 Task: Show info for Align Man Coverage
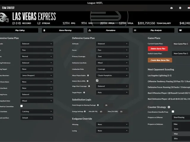pos(89,86)
